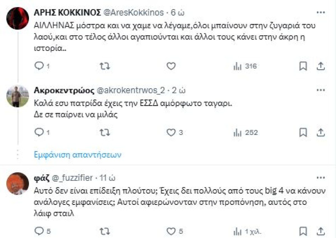Toggle like on Ακροκεντρώος's tweet showing 3 likes
The width and height of the screenshot is (336, 238).
pos(172,132)
